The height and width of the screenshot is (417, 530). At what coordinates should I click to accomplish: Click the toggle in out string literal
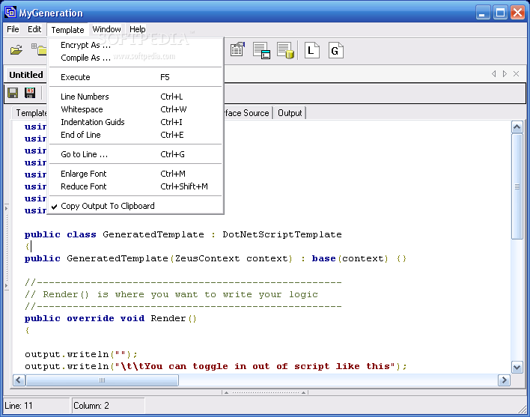pyautogui.click(x=255, y=366)
